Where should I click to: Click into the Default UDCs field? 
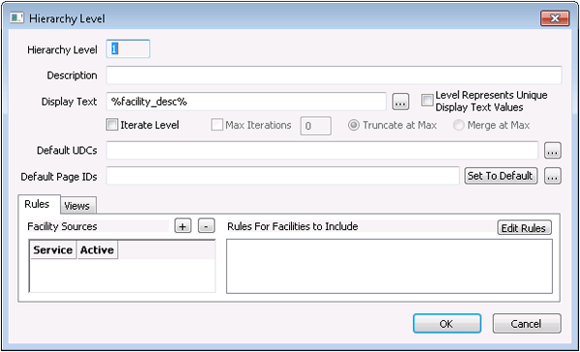coord(322,150)
